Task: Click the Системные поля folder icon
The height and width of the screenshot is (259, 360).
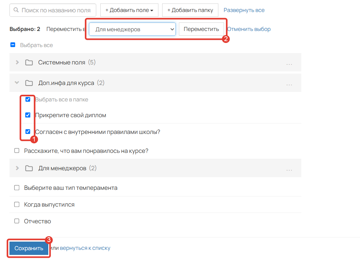Action: [x=29, y=63]
